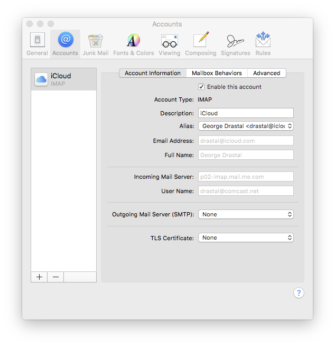Click the Full Name field
The height and width of the screenshot is (346, 335).
[246, 155]
